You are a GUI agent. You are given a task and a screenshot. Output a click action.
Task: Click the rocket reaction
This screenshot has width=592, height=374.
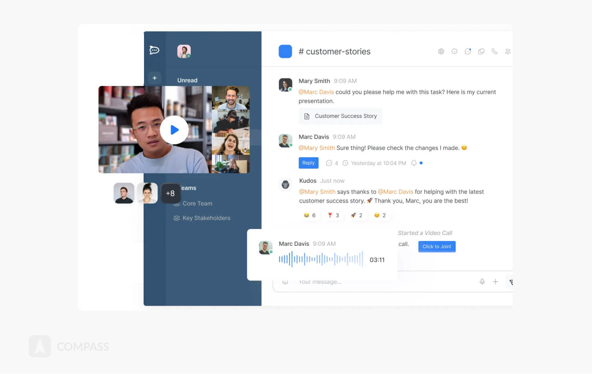click(x=356, y=215)
